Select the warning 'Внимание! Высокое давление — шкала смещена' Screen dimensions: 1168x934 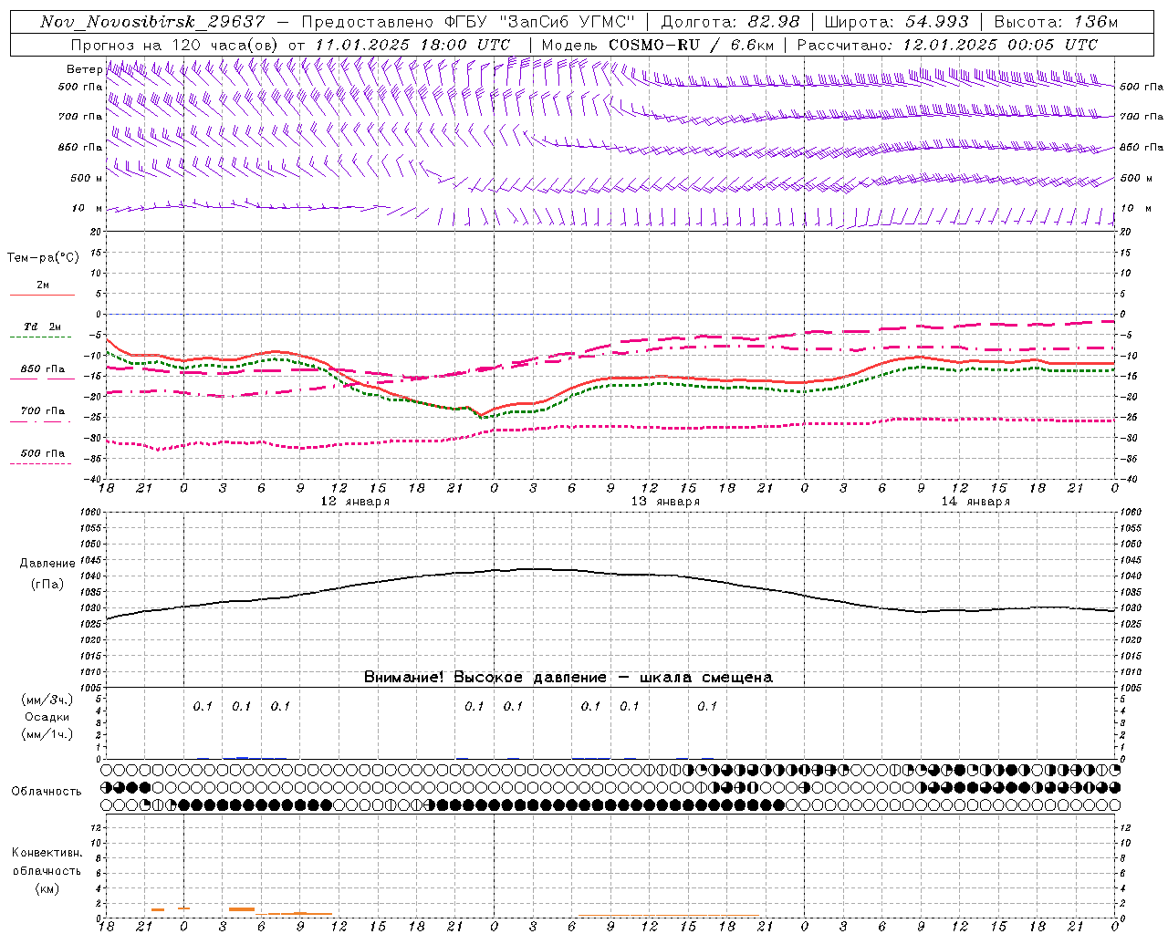click(568, 678)
